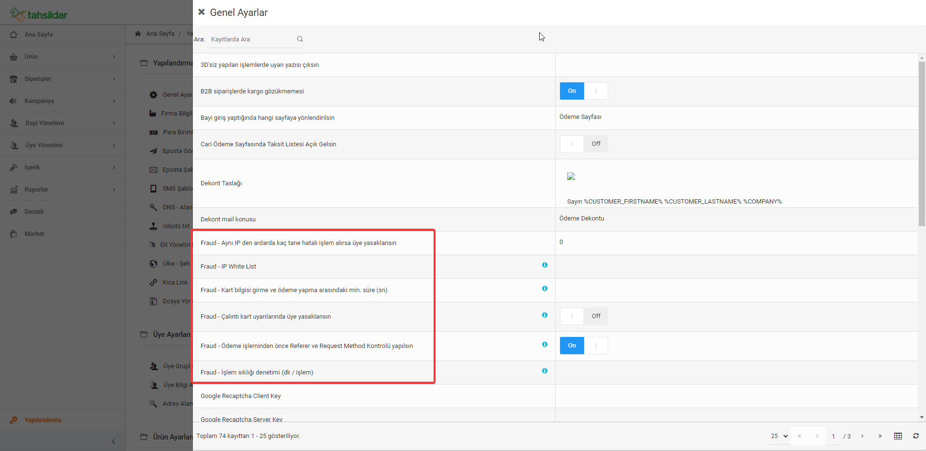Show info for Referer ve Request Method row

[x=545, y=345]
